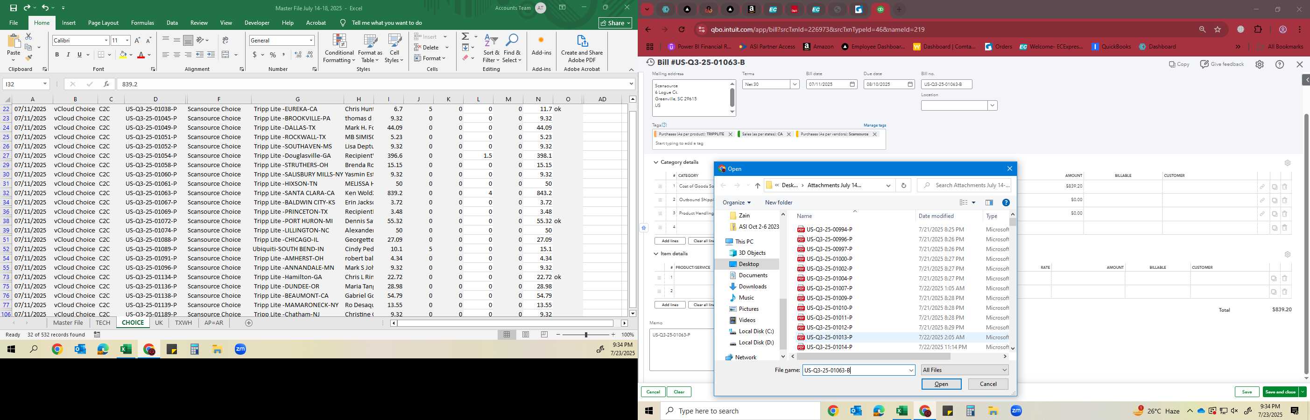Open Conditional Formatting in Excel
1310x420 pixels.
click(339, 49)
